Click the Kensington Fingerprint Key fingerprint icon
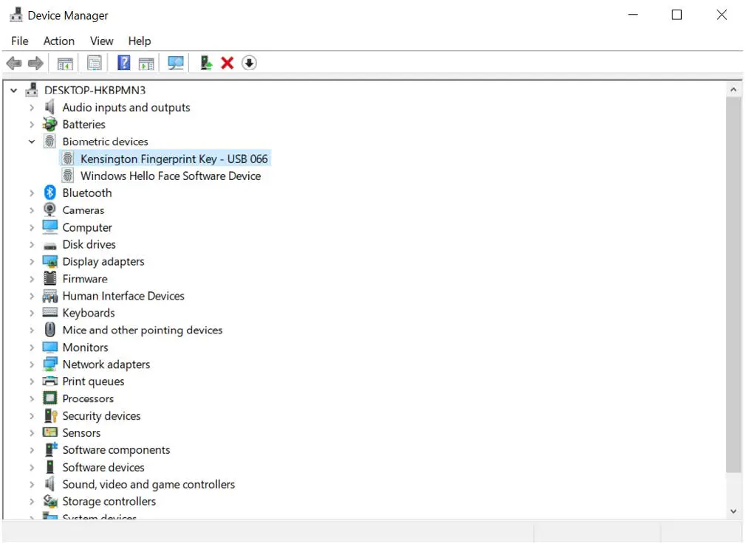Image resolution: width=746 pixels, height=543 pixels. click(68, 158)
